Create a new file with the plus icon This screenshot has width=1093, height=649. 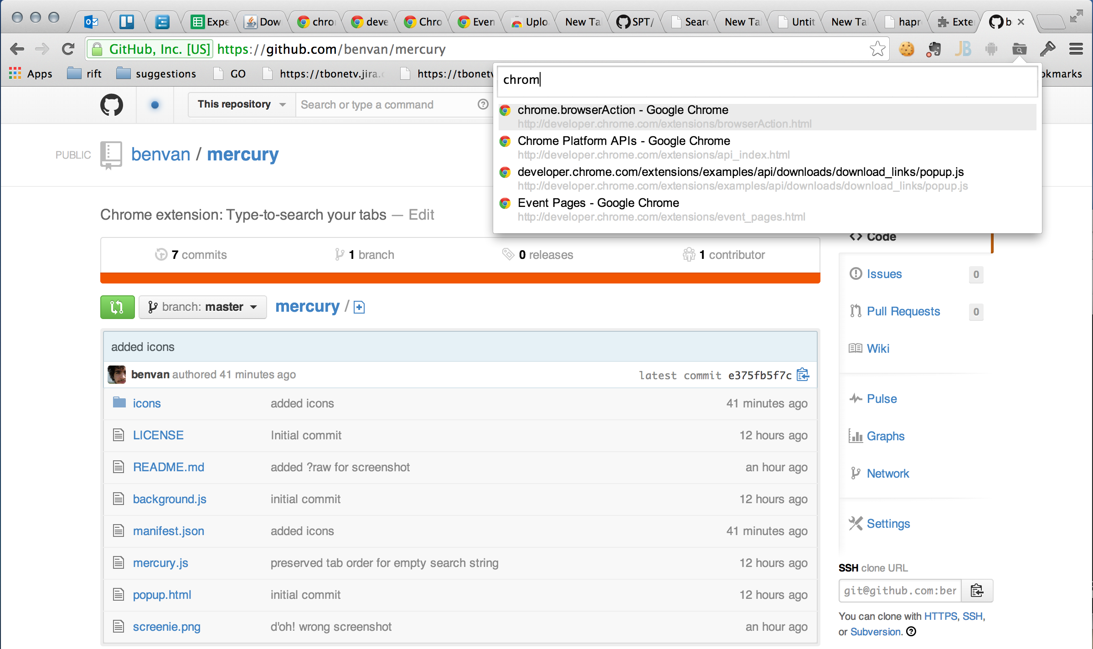[x=359, y=307]
